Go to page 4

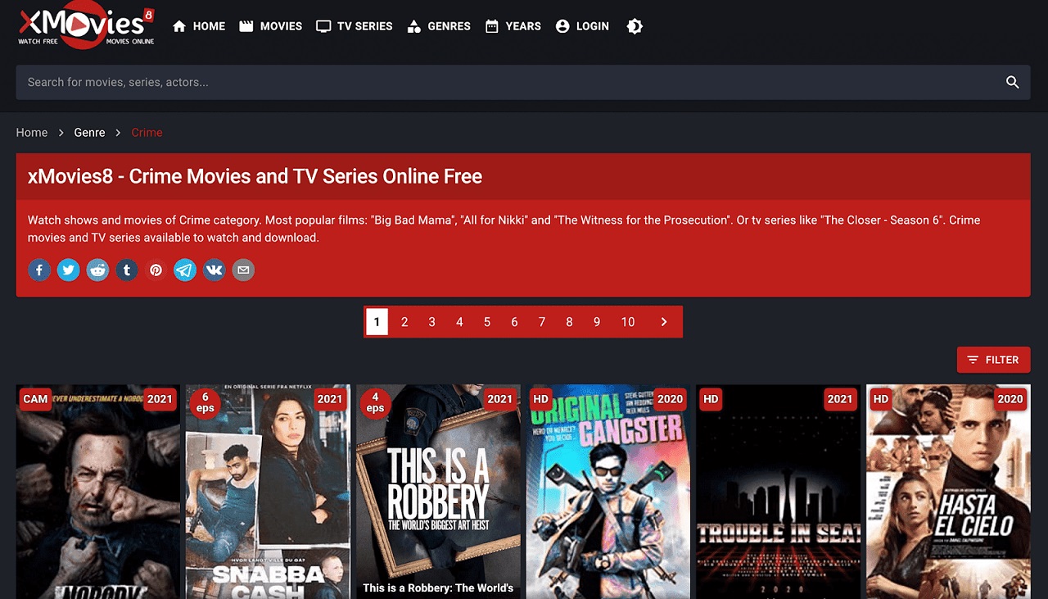click(x=459, y=322)
